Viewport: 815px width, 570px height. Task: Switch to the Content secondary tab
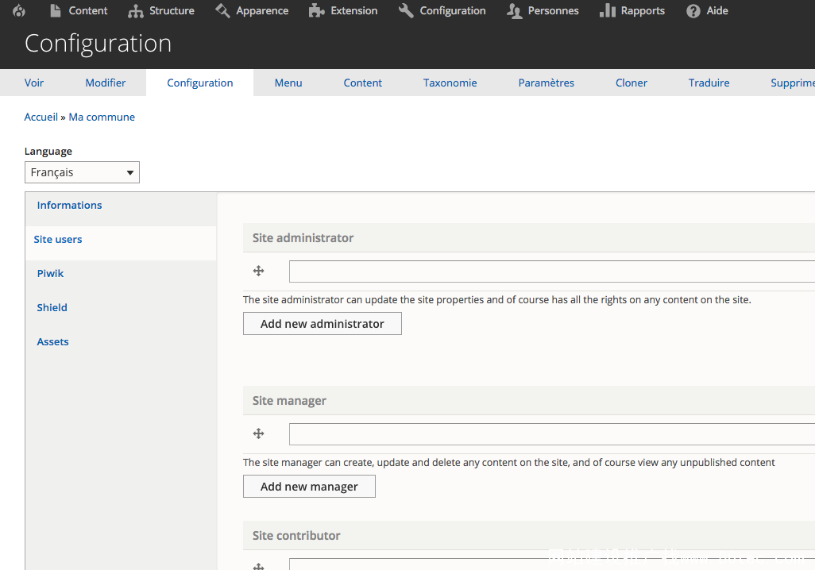point(363,83)
